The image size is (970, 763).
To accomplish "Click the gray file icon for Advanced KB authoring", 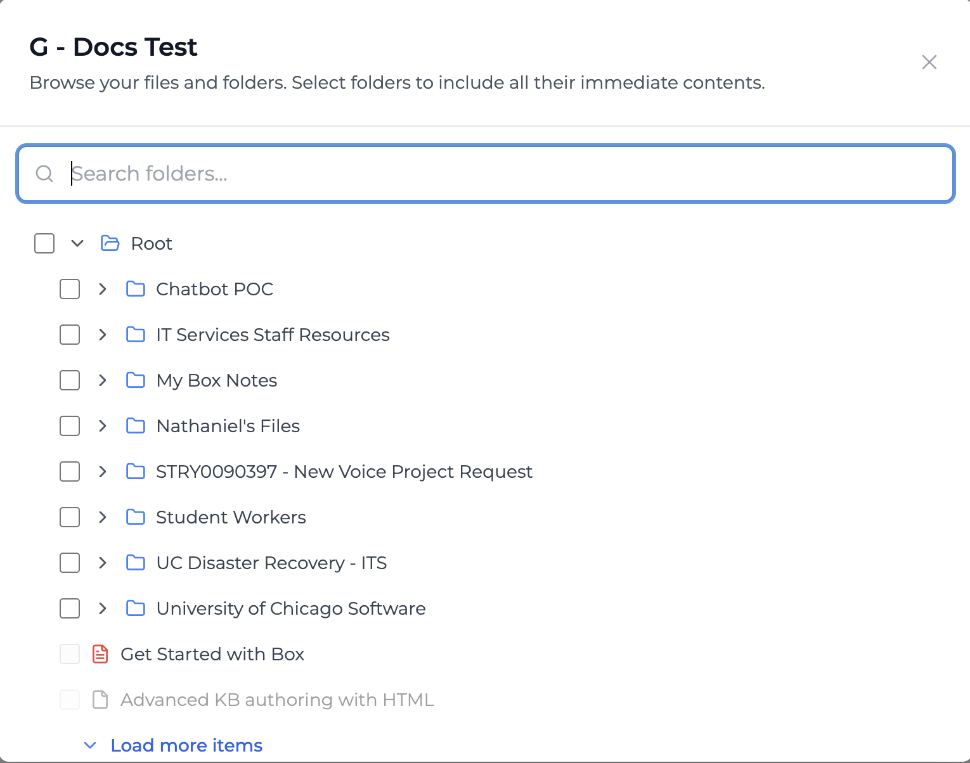I will pyautogui.click(x=100, y=700).
